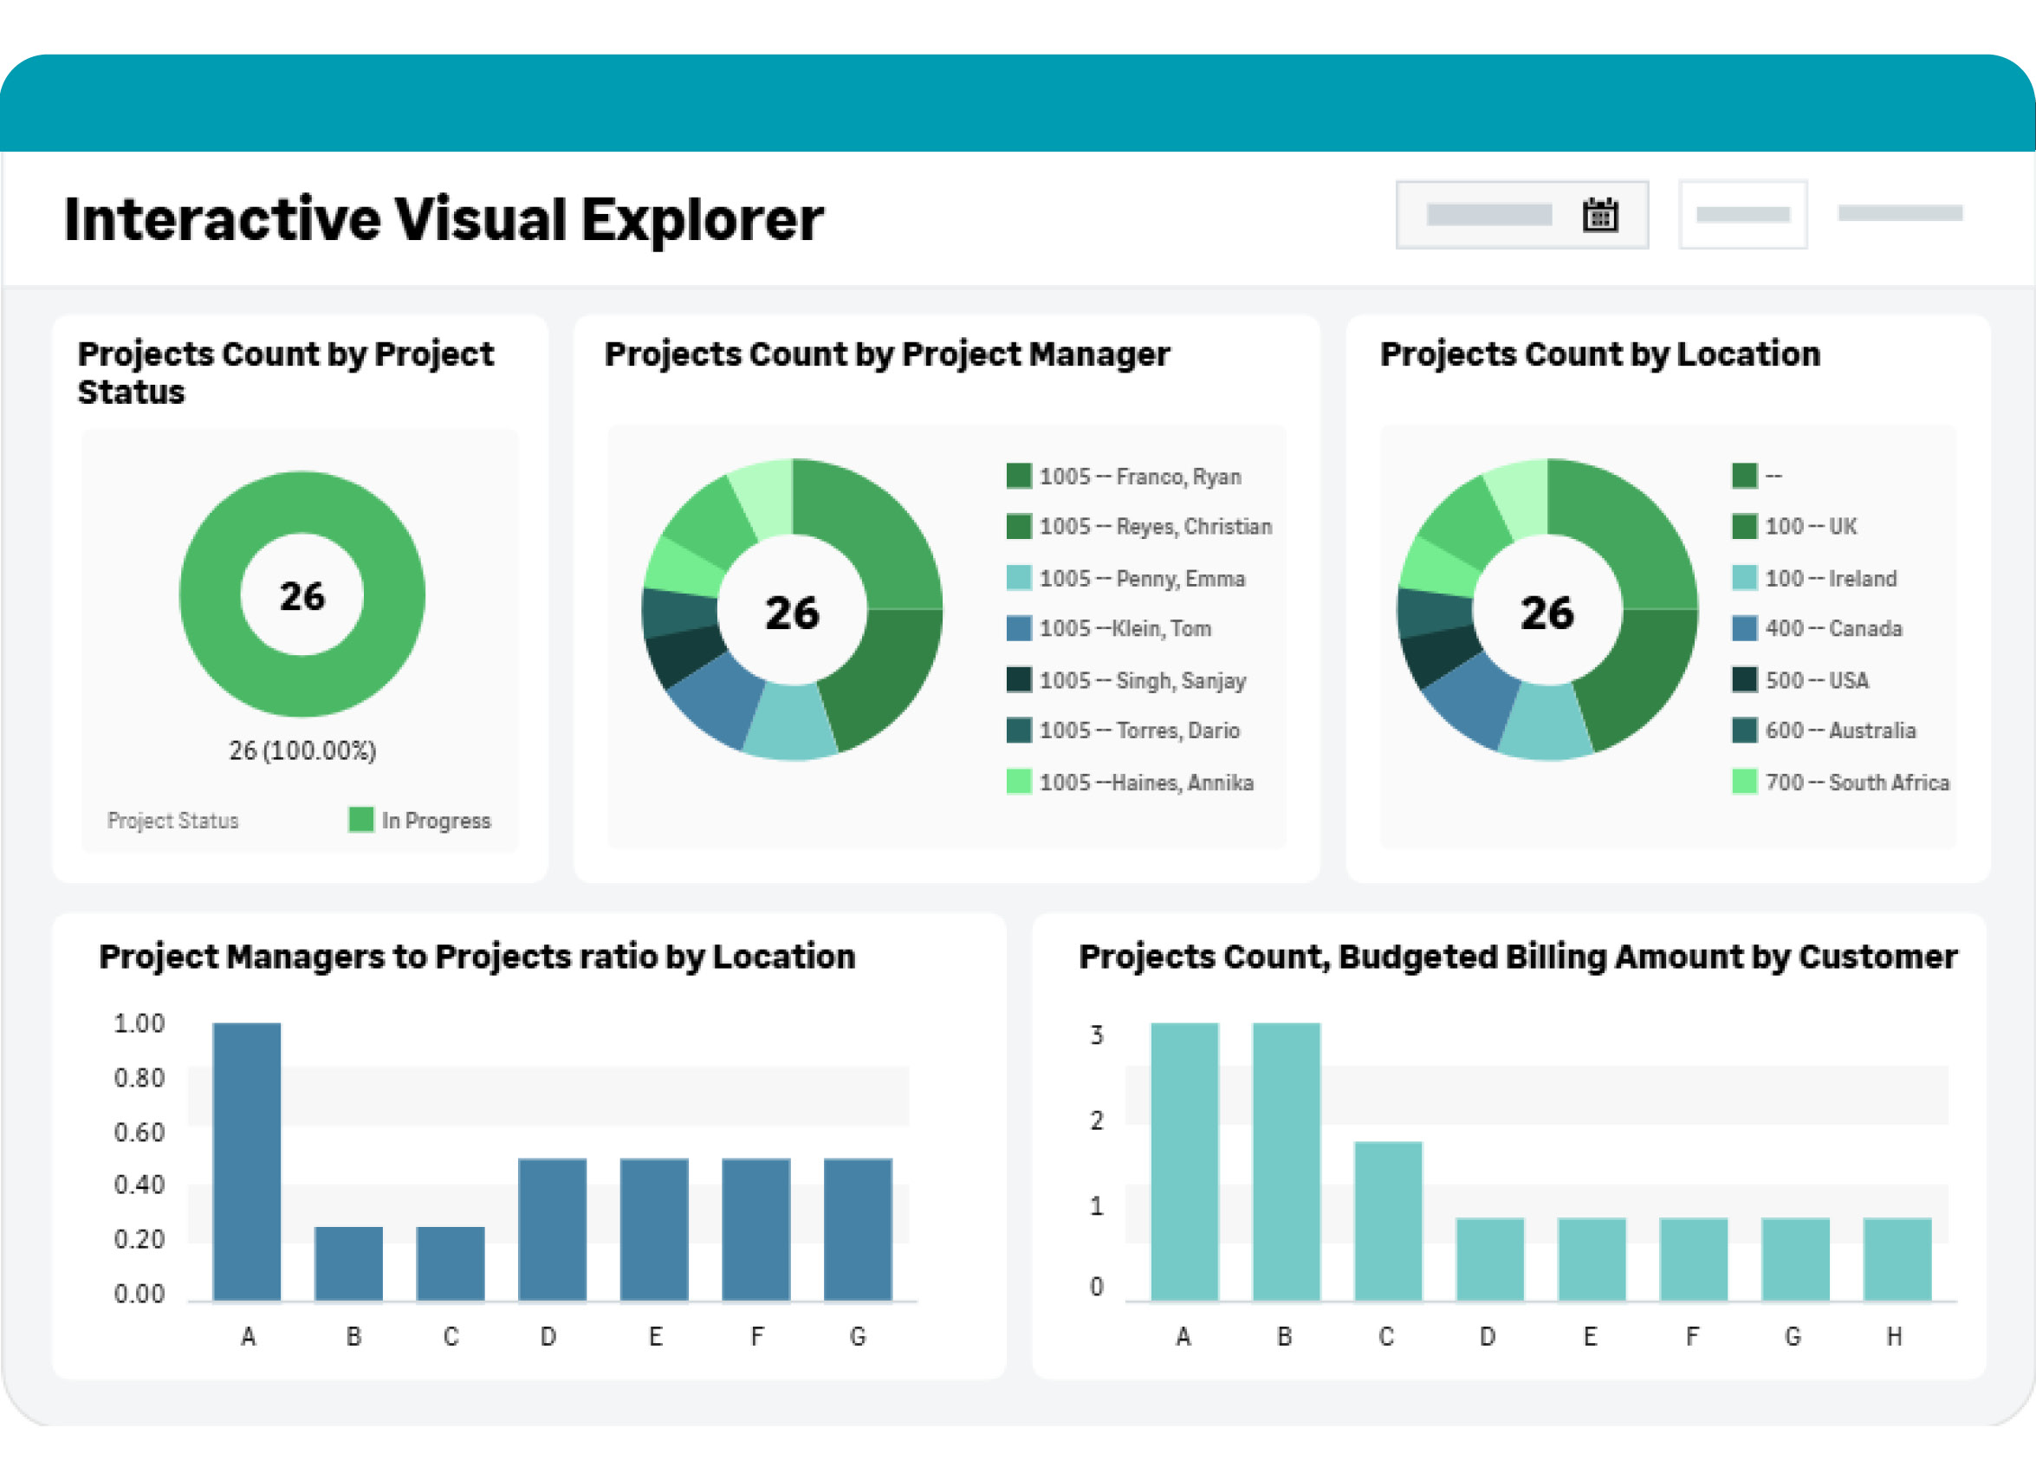This screenshot has width=2036, height=1480.
Task: Click 600 -- Australia legend swatch
Action: pyautogui.click(x=1743, y=730)
